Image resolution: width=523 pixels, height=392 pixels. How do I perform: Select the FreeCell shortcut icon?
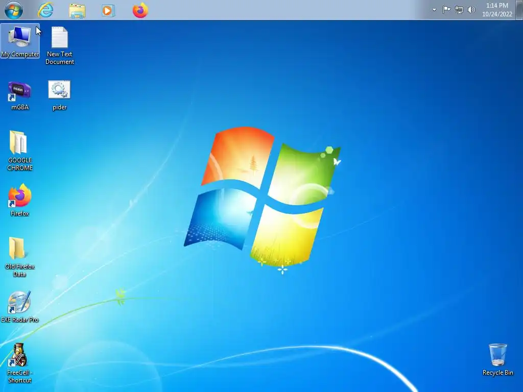tap(20, 363)
